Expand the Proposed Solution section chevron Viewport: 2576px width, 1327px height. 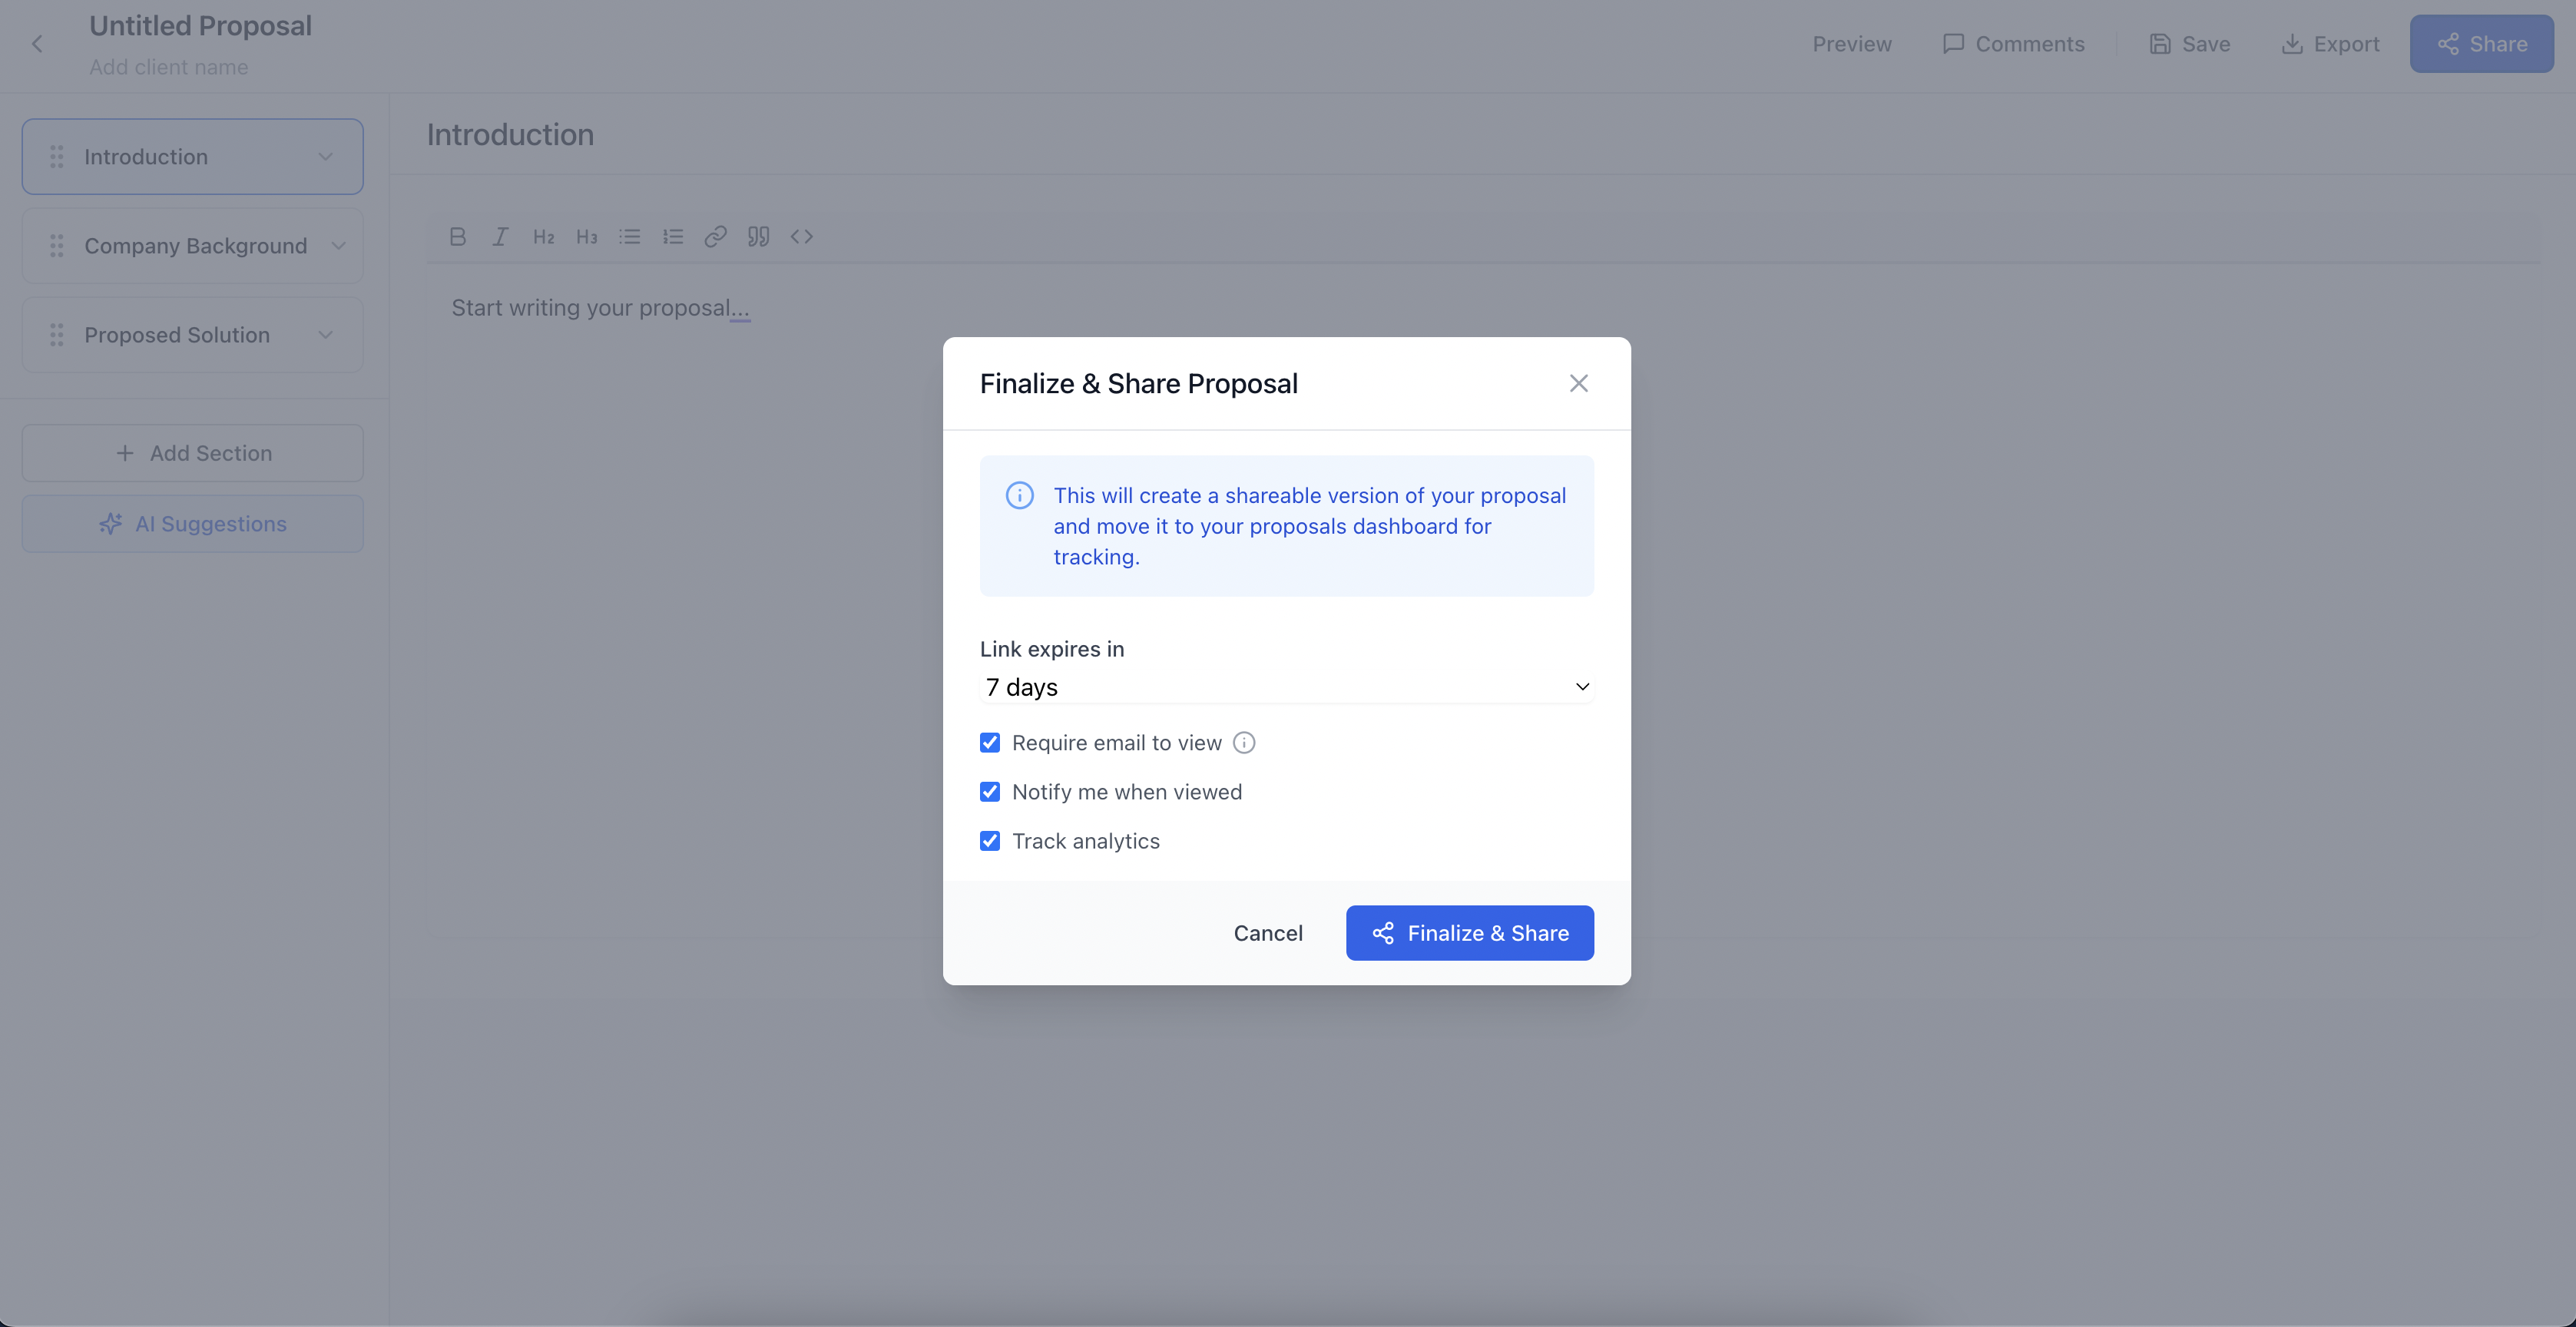point(325,335)
